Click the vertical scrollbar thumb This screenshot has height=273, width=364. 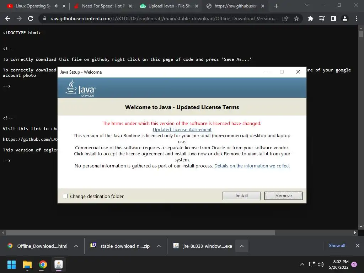(x=361, y=34)
